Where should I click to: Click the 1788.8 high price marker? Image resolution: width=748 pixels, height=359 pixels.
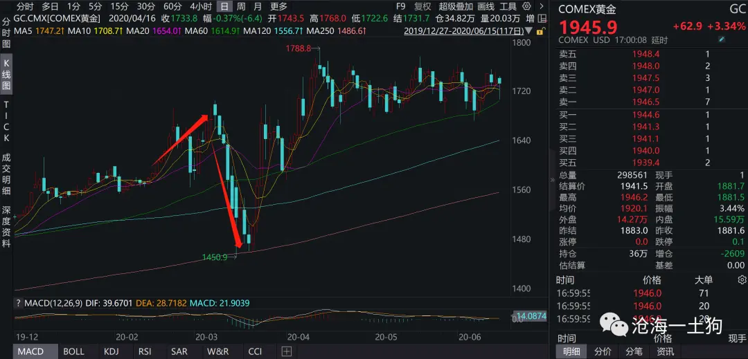tap(298, 48)
